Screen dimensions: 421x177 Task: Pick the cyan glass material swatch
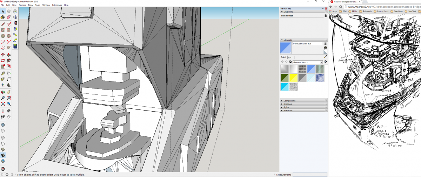(x=284, y=87)
